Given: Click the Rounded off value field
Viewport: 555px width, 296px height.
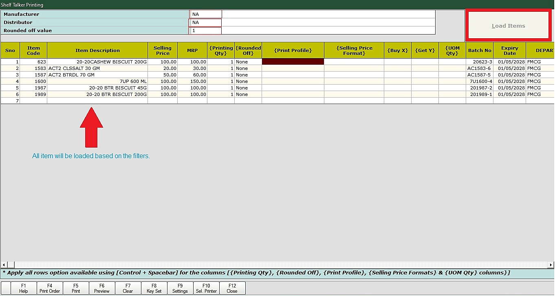Looking at the screenshot, I should [x=206, y=30].
